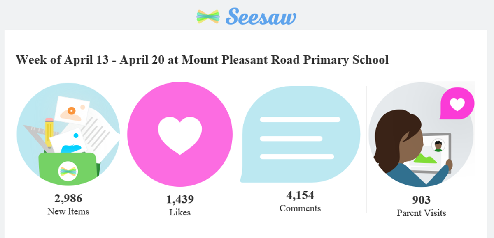
Task: Click the Seesaw wordmark at top
Action: click(261, 16)
